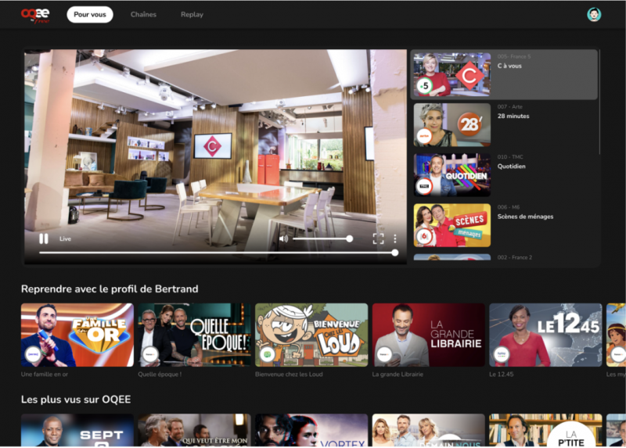
Task: Click the Quelle époque ! caption
Action: (160, 375)
